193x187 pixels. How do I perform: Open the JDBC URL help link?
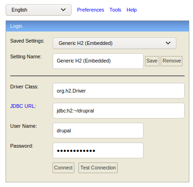pos(22,106)
